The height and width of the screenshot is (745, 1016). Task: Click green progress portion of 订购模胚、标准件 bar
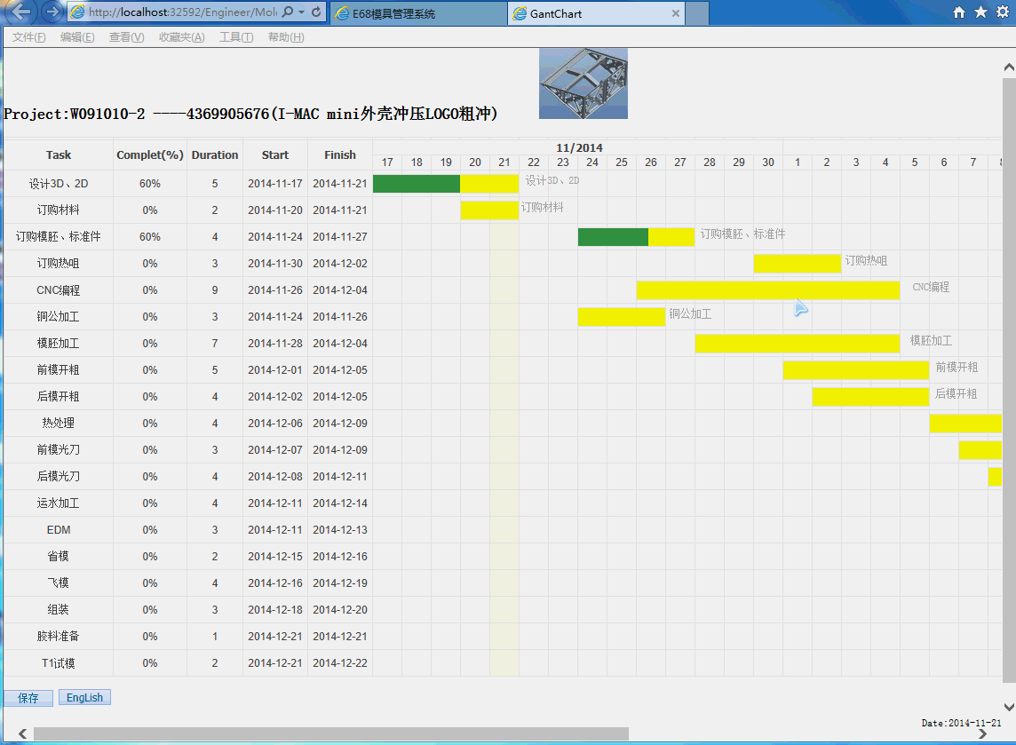coord(613,236)
